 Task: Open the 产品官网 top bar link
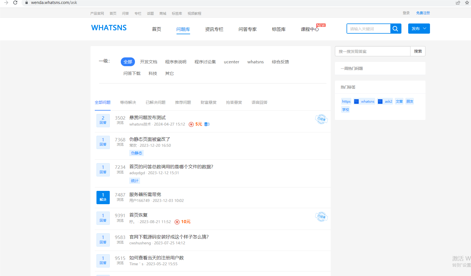pyautogui.click(x=97, y=13)
